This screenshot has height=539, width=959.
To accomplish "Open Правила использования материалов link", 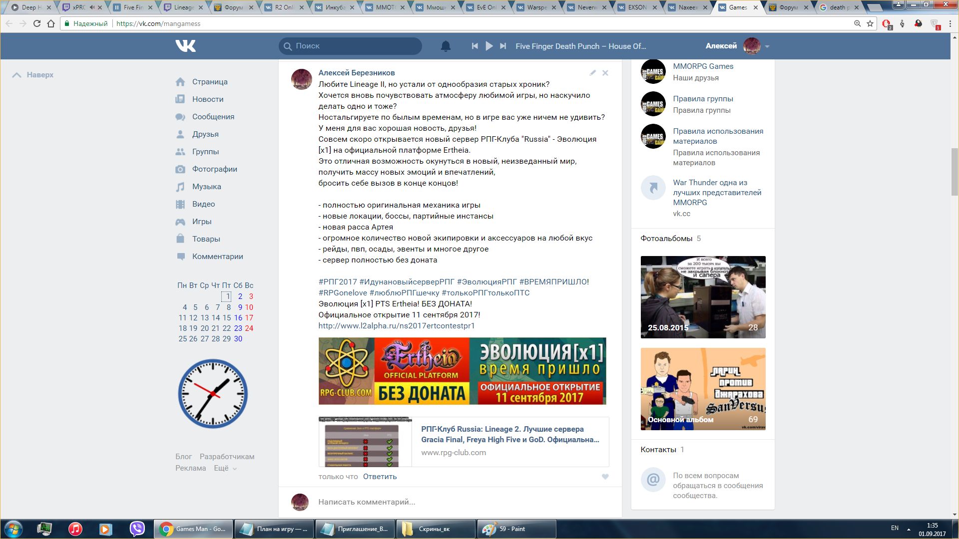I will point(718,136).
